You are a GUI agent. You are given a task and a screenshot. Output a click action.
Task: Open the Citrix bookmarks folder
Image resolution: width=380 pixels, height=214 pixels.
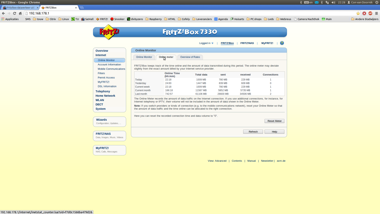pos(51,19)
